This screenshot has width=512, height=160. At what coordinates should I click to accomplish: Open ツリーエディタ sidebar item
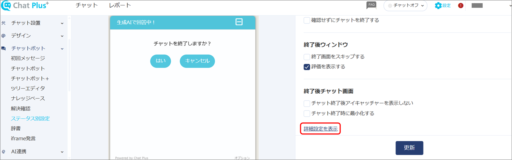click(x=28, y=88)
